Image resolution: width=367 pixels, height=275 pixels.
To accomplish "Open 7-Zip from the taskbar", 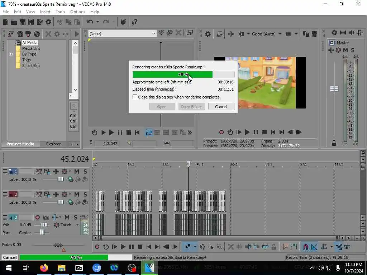I will pyautogui.click(x=79, y=268).
